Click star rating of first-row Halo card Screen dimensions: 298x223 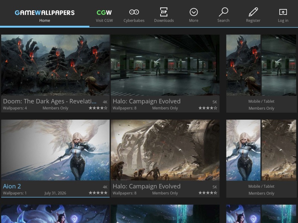pyautogui.click(x=208, y=108)
